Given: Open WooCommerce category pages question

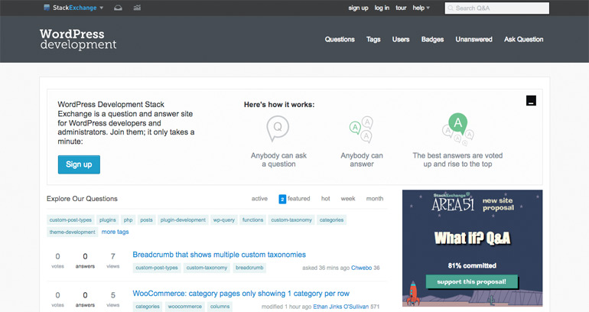Looking at the screenshot, I should pyautogui.click(x=241, y=294).
